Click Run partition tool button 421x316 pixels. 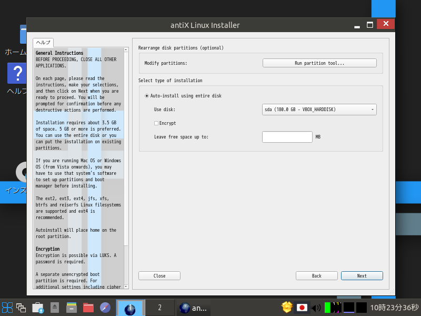pyautogui.click(x=319, y=63)
